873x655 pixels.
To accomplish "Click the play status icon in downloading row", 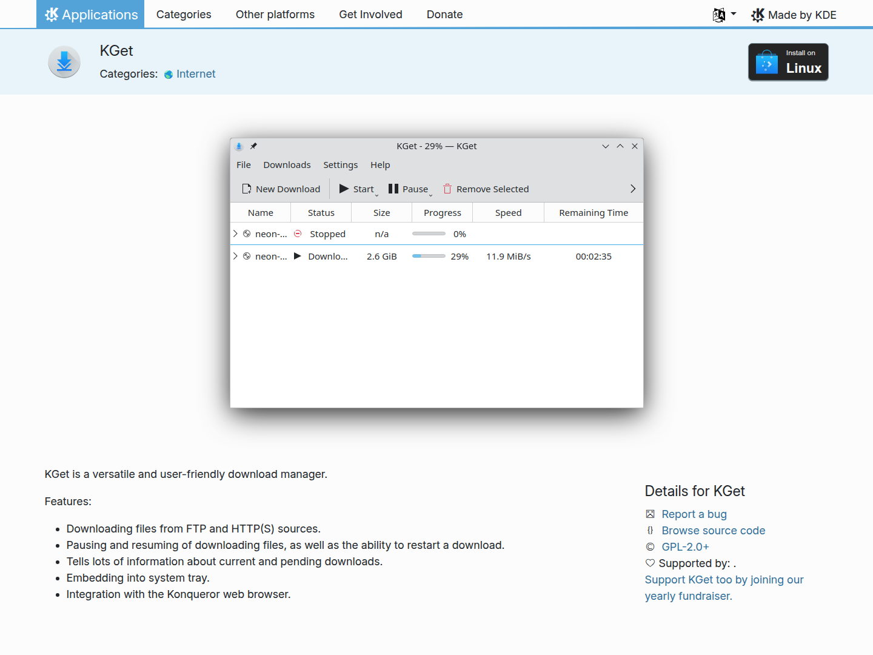I will click(298, 256).
